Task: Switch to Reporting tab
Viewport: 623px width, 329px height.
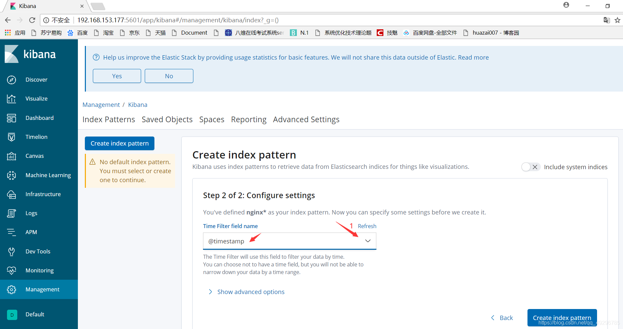Action: click(x=249, y=120)
